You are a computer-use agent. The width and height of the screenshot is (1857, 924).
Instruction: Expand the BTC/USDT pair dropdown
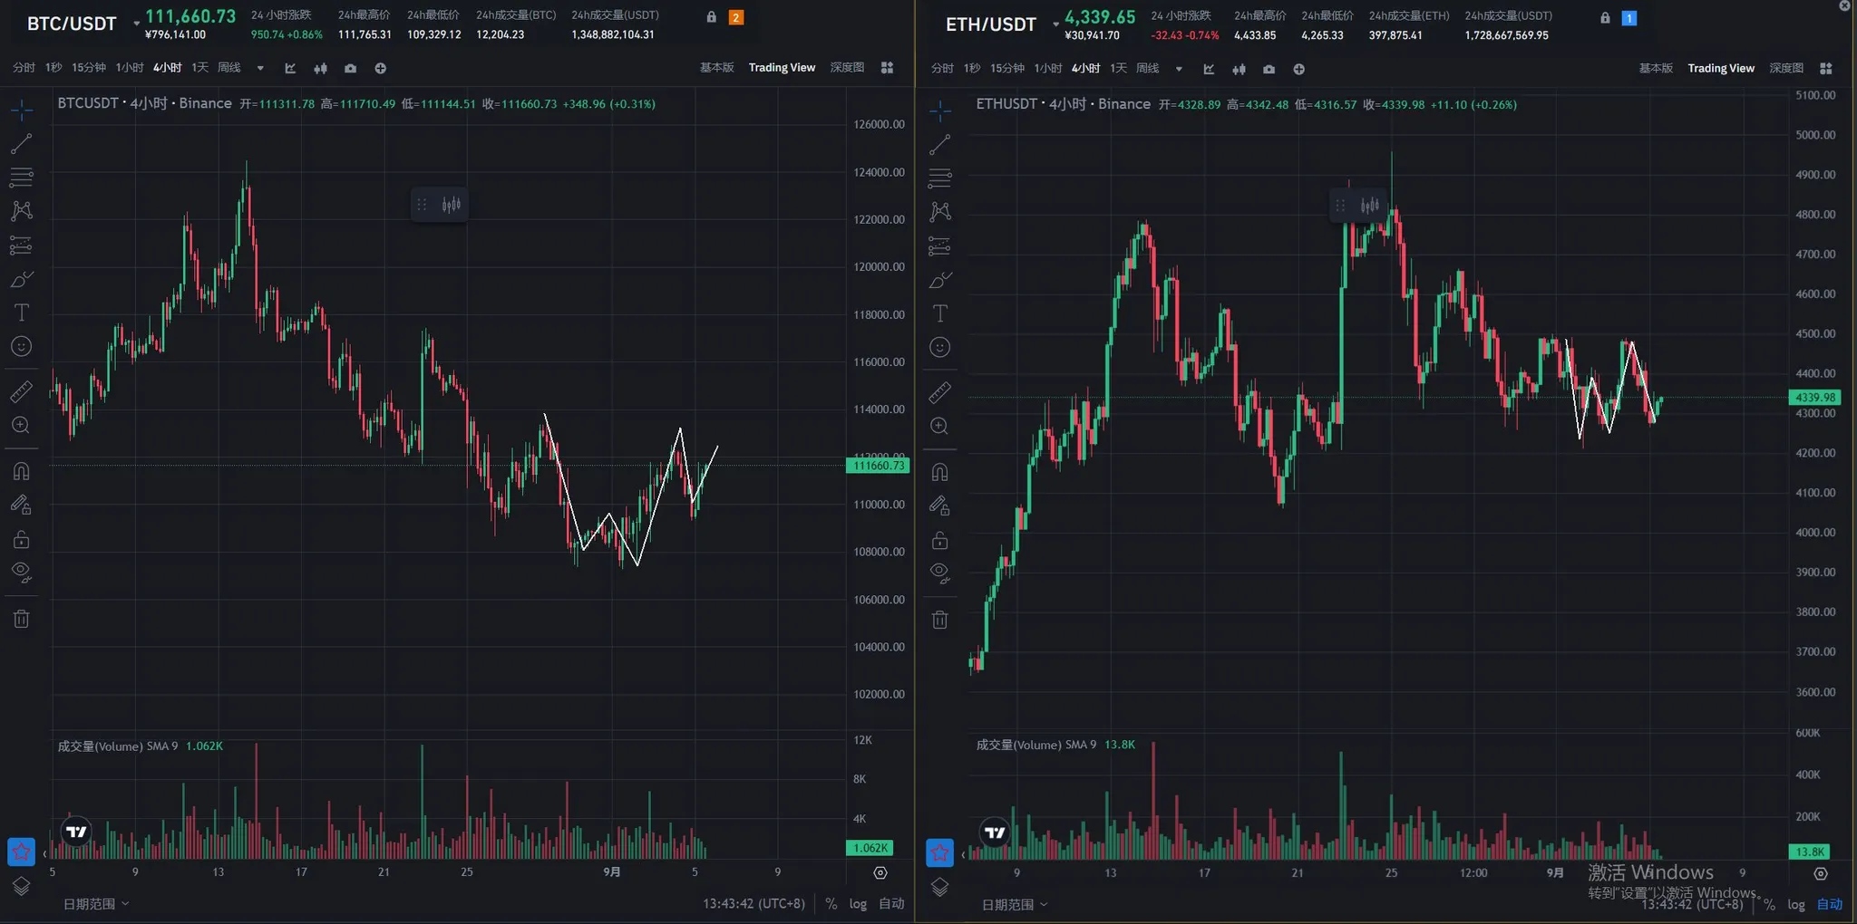tap(137, 24)
